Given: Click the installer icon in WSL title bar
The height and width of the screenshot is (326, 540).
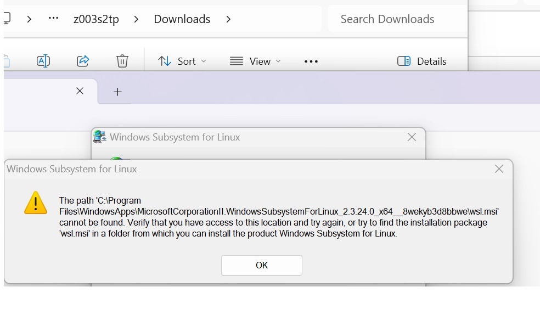Looking at the screenshot, I should tap(99, 137).
